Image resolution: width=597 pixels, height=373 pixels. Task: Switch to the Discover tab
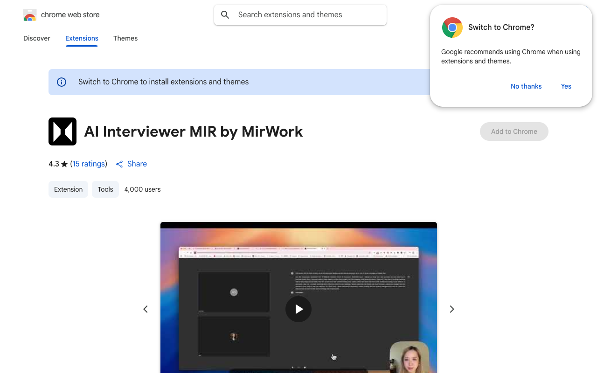tap(37, 38)
